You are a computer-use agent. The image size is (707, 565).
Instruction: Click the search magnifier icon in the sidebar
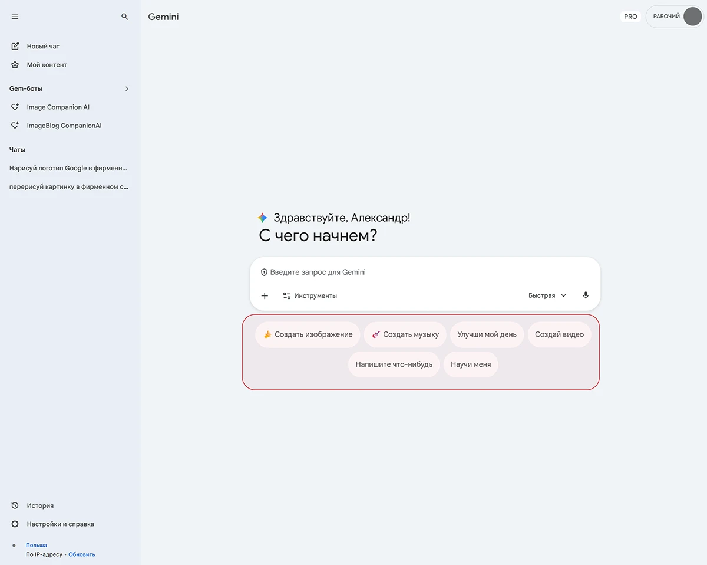click(x=124, y=17)
